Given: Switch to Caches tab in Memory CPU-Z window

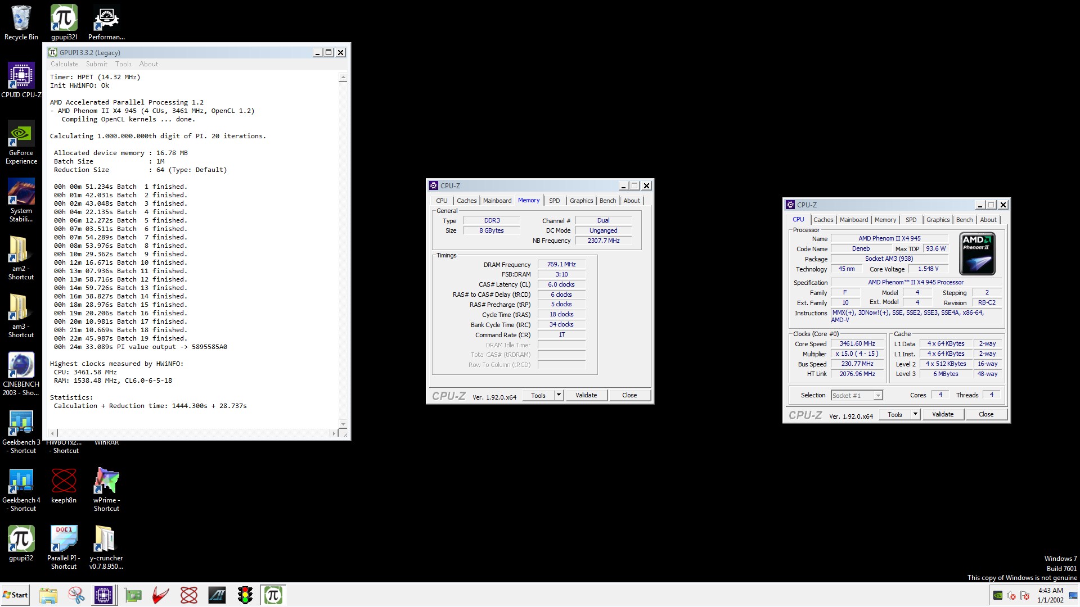Looking at the screenshot, I should pyautogui.click(x=466, y=201).
